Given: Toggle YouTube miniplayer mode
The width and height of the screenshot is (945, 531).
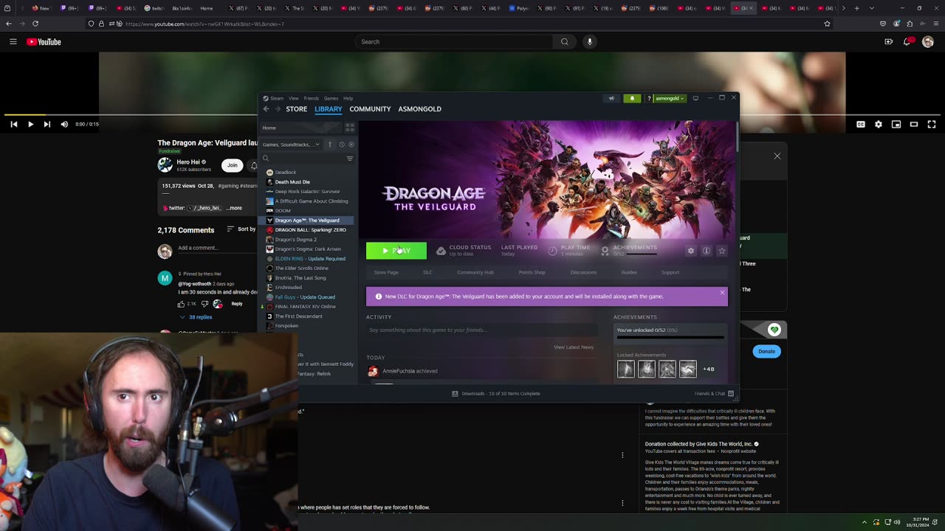Looking at the screenshot, I should pos(896,124).
